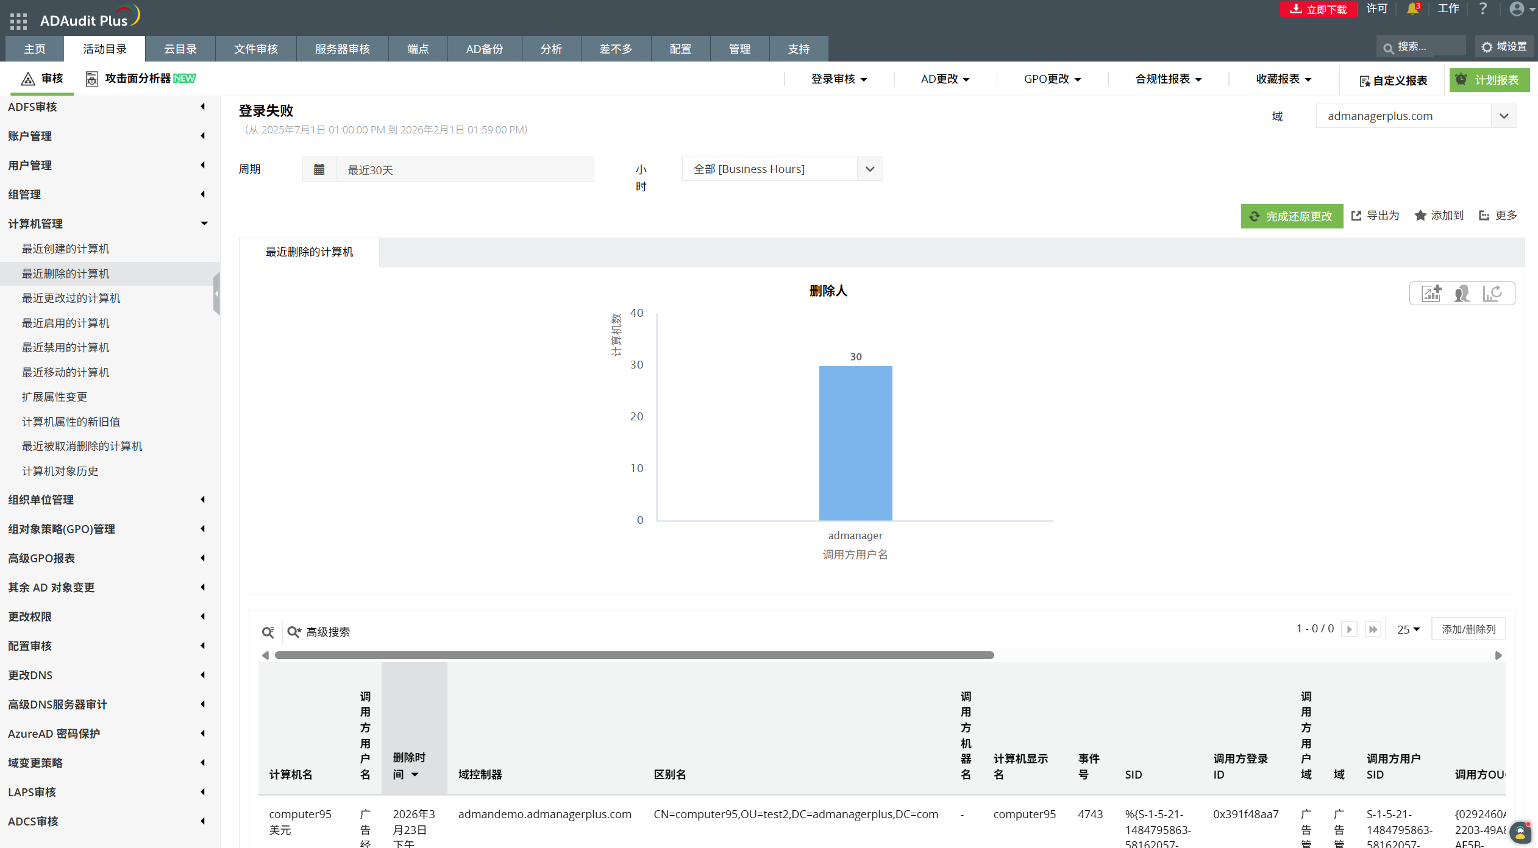Click the user view chart icon
The height and width of the screenshot is (848, 1538).
(x=1462, y=294)
